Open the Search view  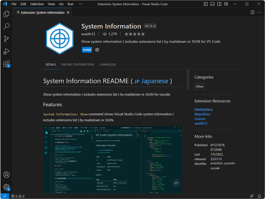[x=6, y=26]
